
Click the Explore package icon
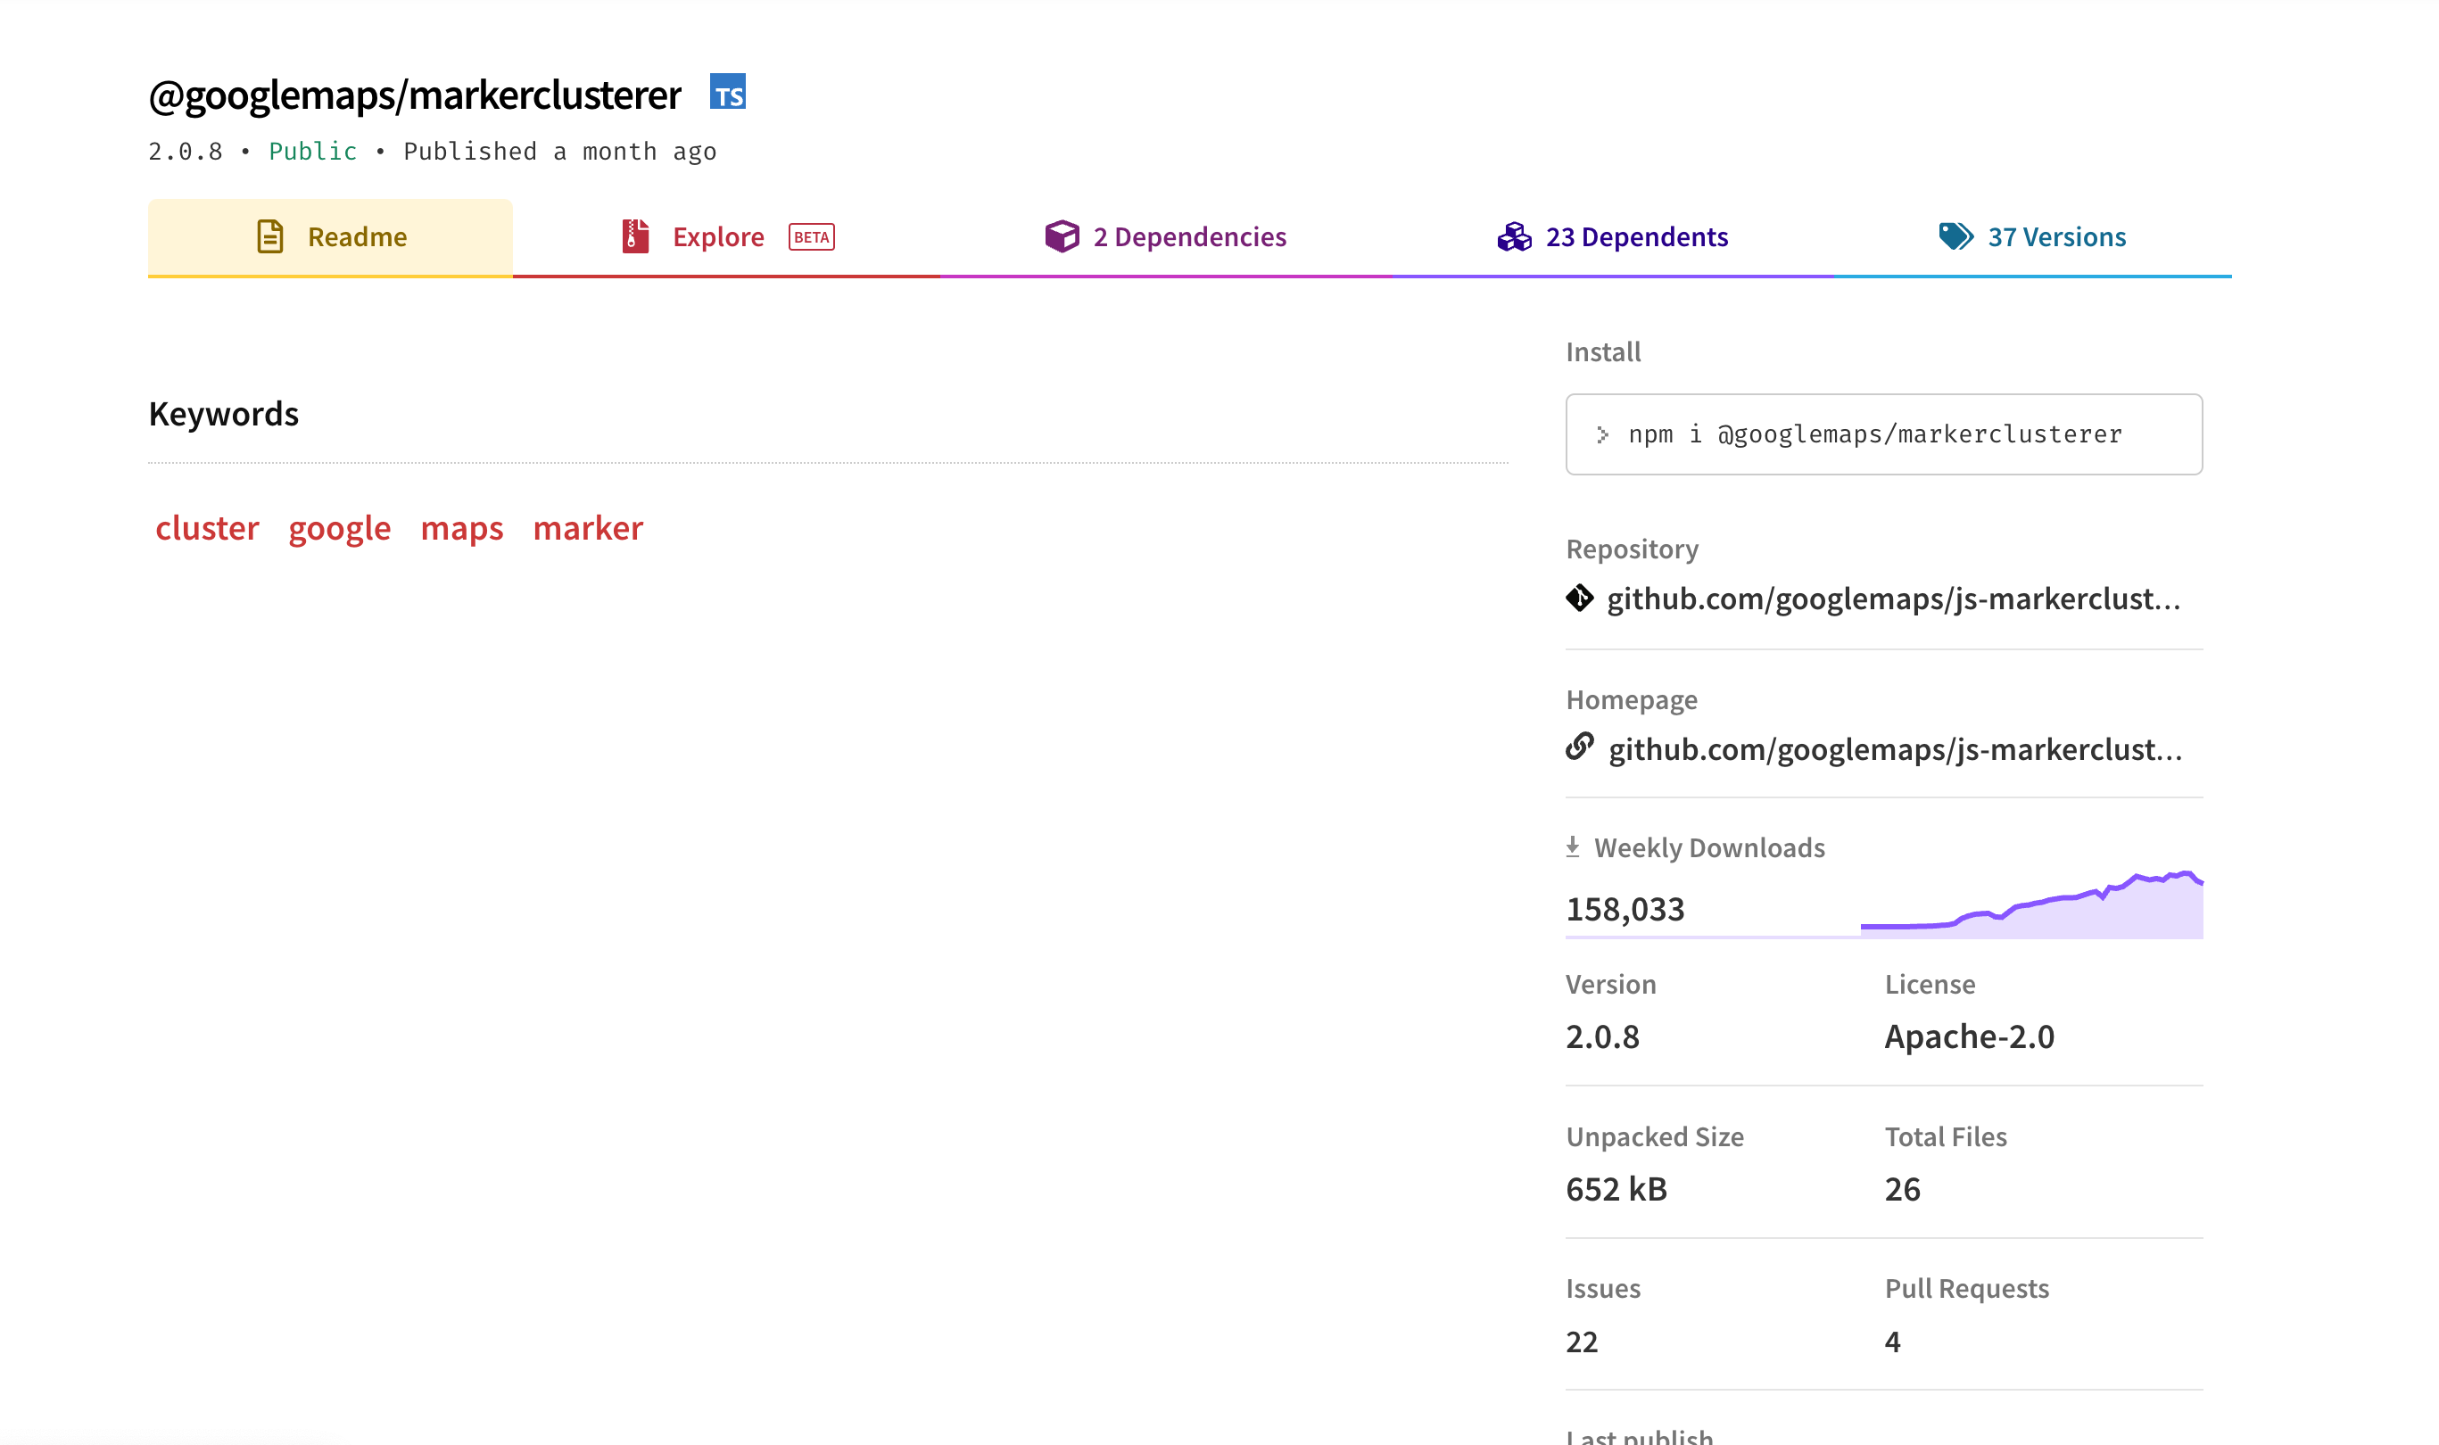click(x=634, y=235)
